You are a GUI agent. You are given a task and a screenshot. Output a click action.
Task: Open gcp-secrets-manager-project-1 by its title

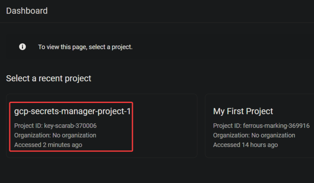pyautogui.click(x=72, y=111)
